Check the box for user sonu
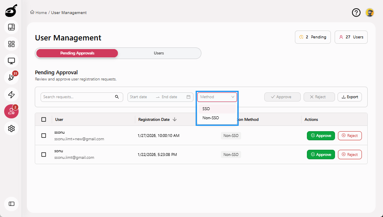This screenshot has height=217, width=383. [44, 154]
